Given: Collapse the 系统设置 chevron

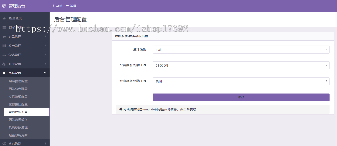Looking at the screenshot, I should (45, 73).
